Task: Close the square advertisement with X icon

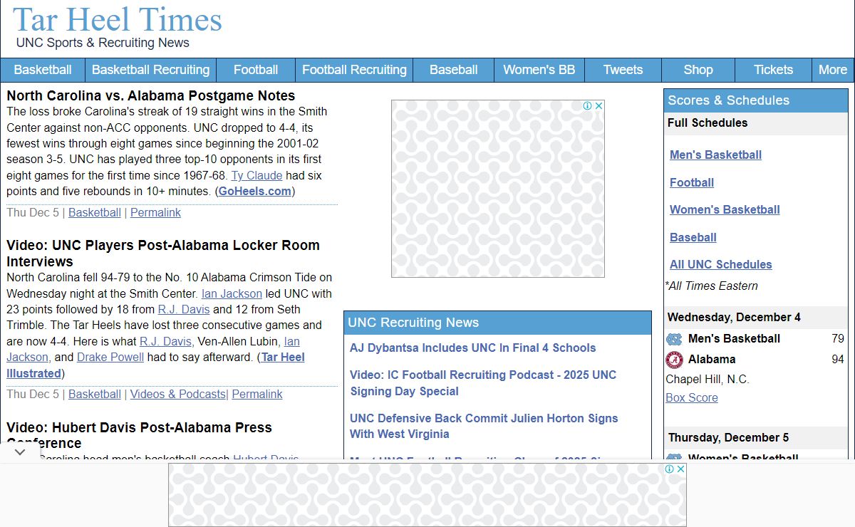Action: tap(599, 106)
